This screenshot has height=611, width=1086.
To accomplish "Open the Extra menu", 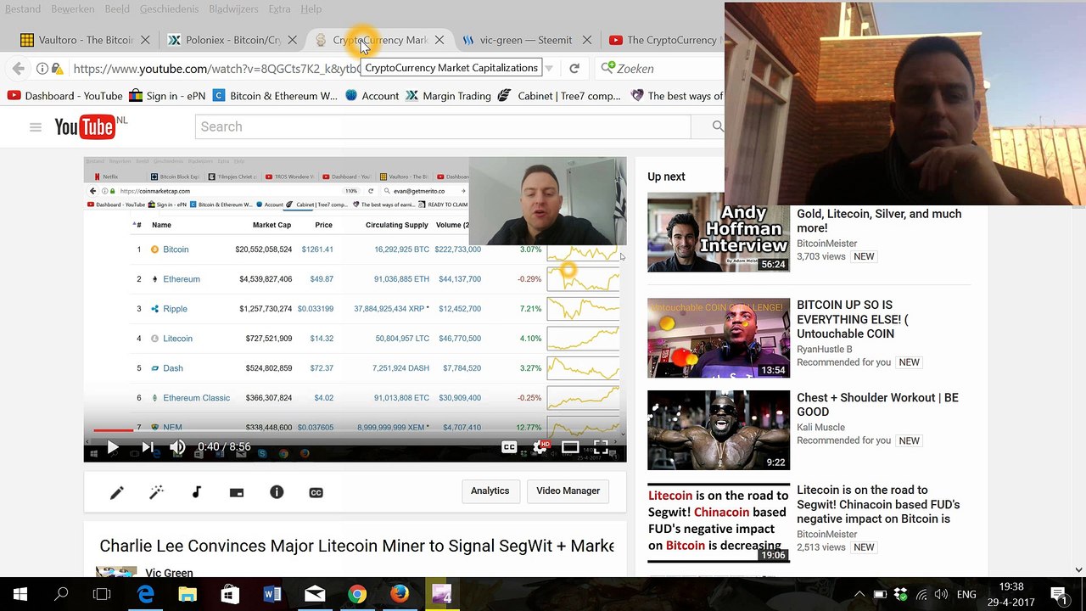I will (x=279, y=8).
